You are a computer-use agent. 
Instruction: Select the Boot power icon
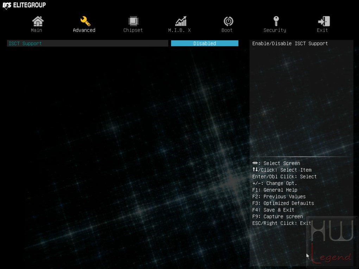coord(228,21)
